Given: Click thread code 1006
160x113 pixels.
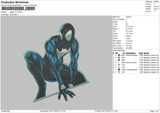Looking at the screenshot, I should 141,55.
